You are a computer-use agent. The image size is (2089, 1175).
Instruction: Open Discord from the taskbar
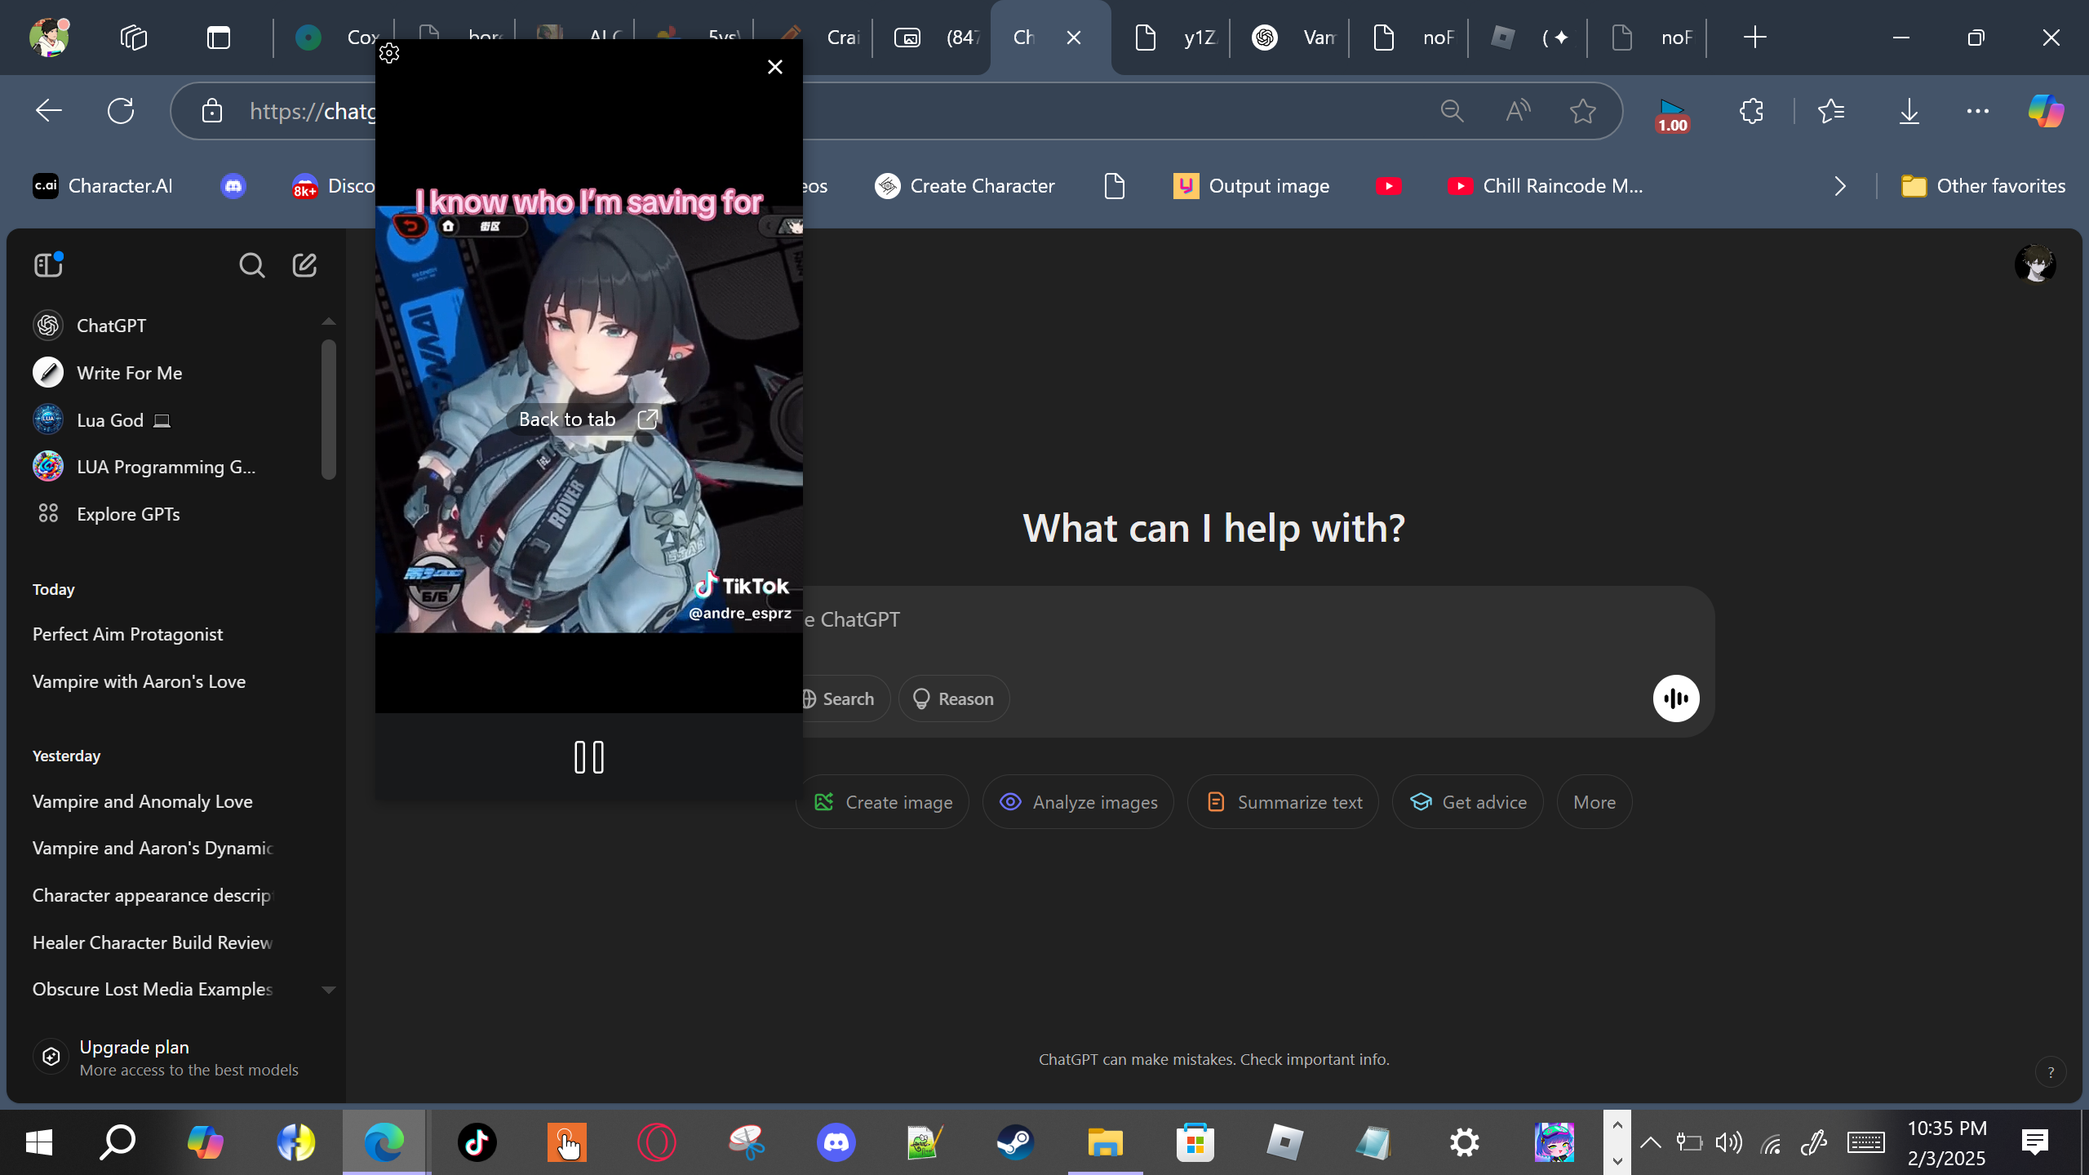pos(836,1142)
